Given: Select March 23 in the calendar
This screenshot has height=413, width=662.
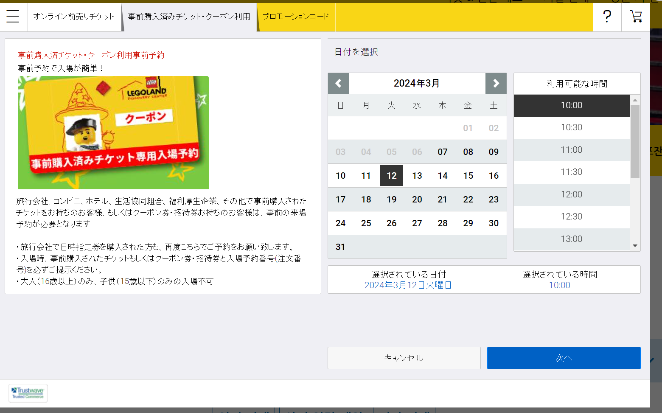Looking at the screenshot, I should [x=494, y=199].
